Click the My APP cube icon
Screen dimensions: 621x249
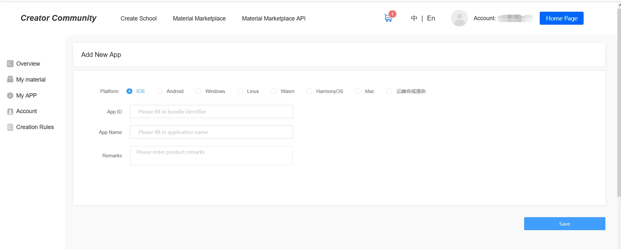(10, 96)
